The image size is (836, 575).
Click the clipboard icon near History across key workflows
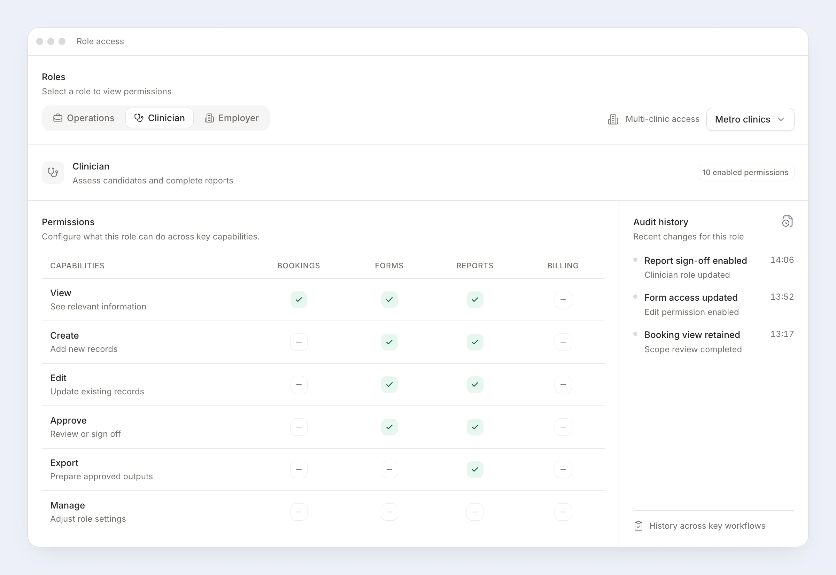(638, 526)
